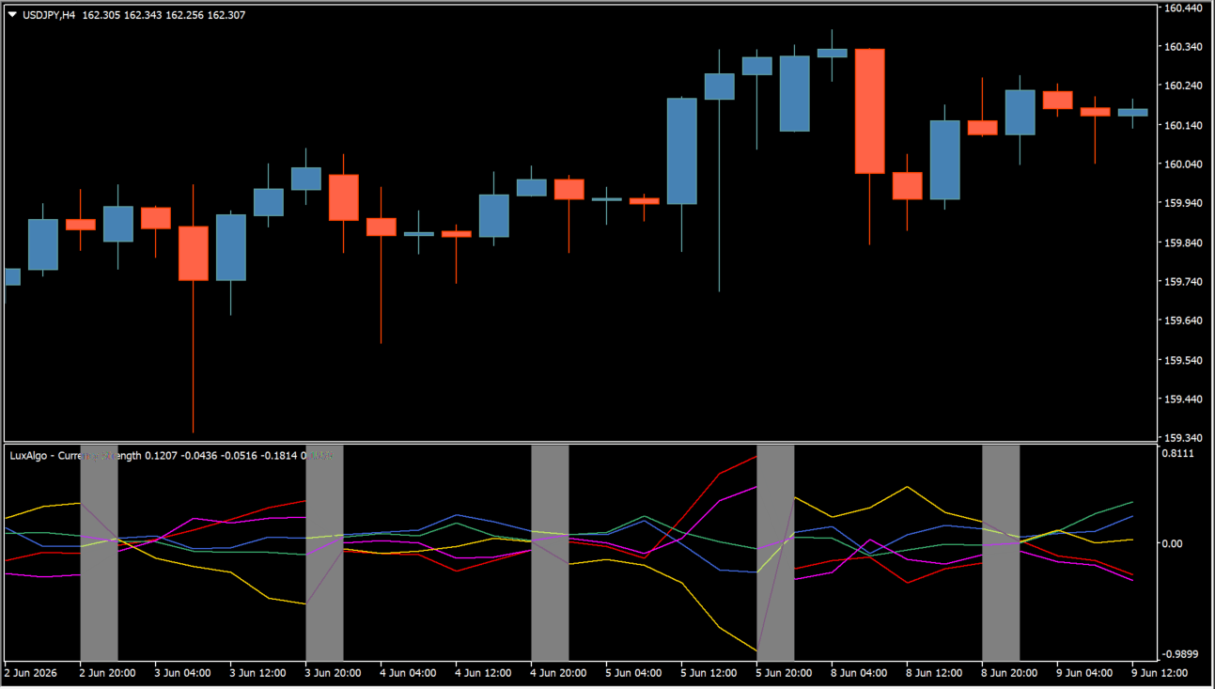Screen dimensions: 1215x689
Task: Click the 159.340 price scale label
Action: [x=1183, y=438]
